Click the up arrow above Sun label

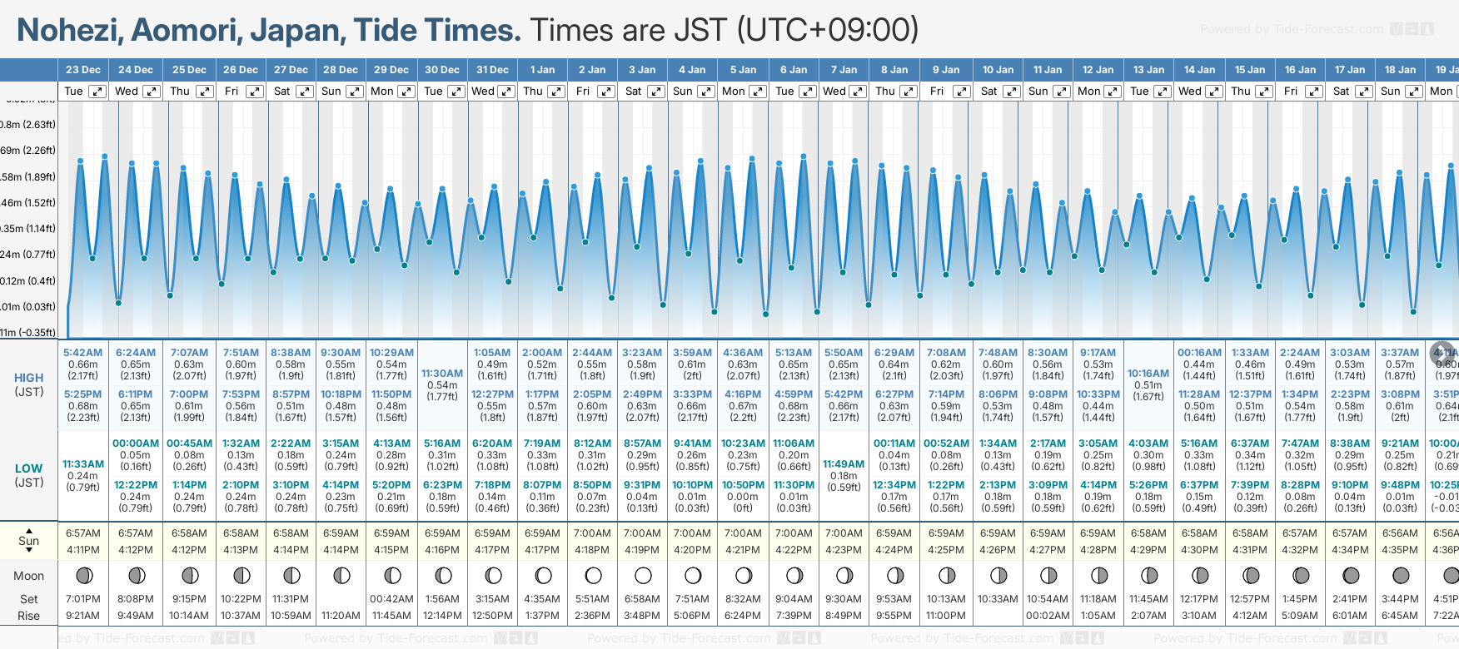[x=29, y=530]
